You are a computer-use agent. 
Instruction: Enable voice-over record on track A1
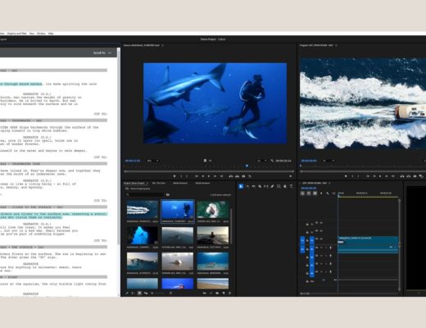[x=330, y=248]
